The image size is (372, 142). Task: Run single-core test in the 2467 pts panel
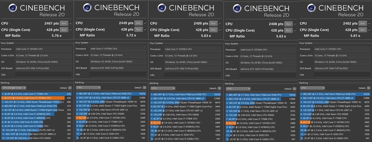coord(64,30)
